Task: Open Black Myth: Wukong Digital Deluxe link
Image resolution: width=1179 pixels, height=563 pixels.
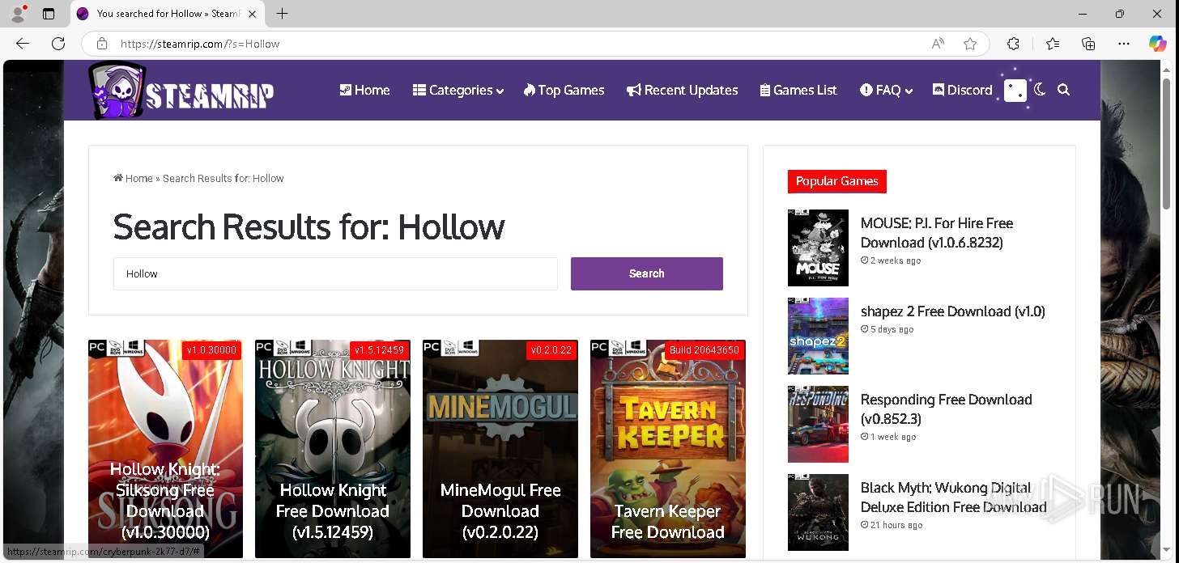Action: tap(954, 497)
